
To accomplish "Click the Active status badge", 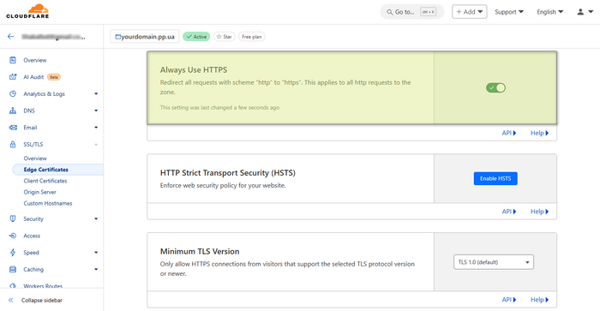I will pos(196,37).
